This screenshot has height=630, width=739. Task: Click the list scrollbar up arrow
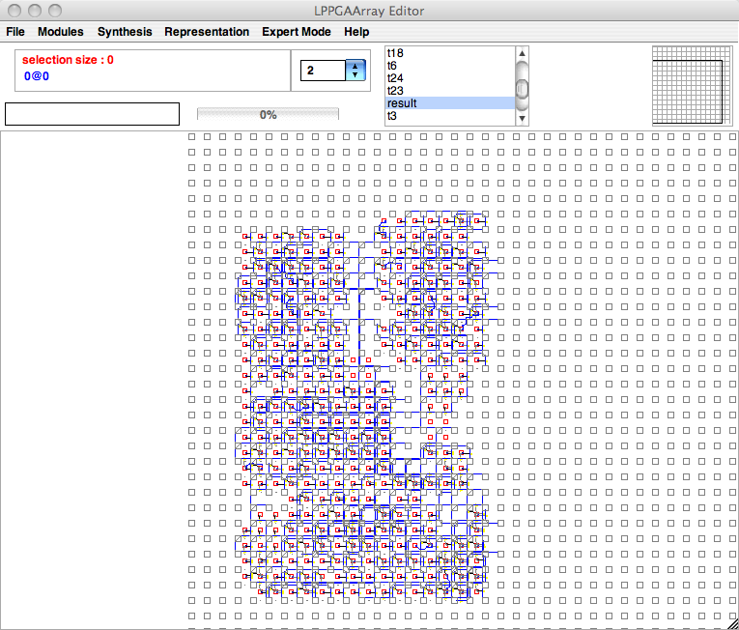click(523, 53)
